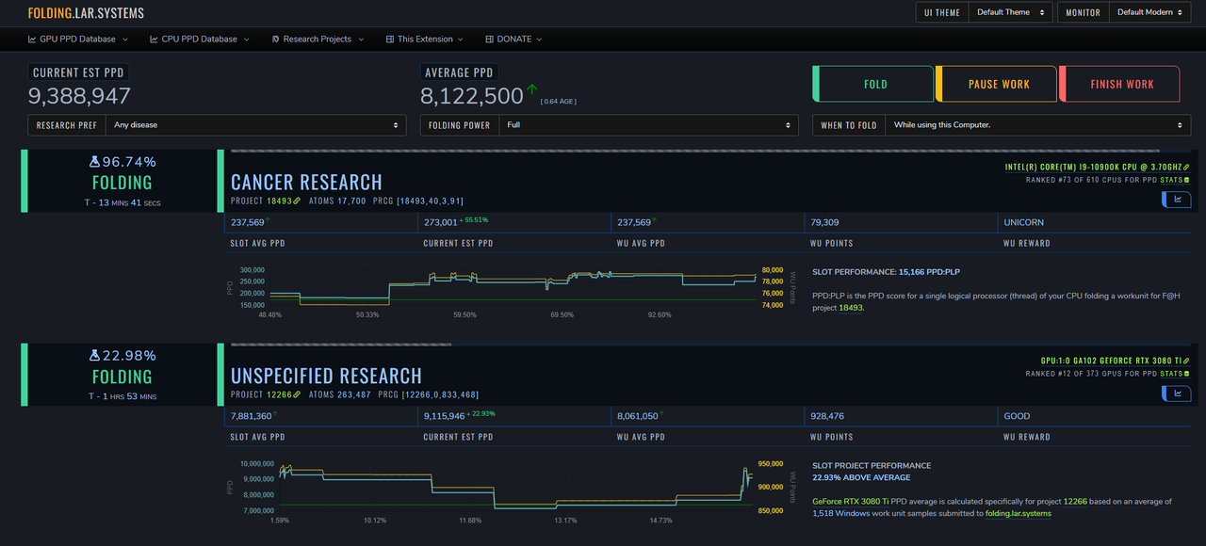Click the link icon beside project 12266

(298, 394)
